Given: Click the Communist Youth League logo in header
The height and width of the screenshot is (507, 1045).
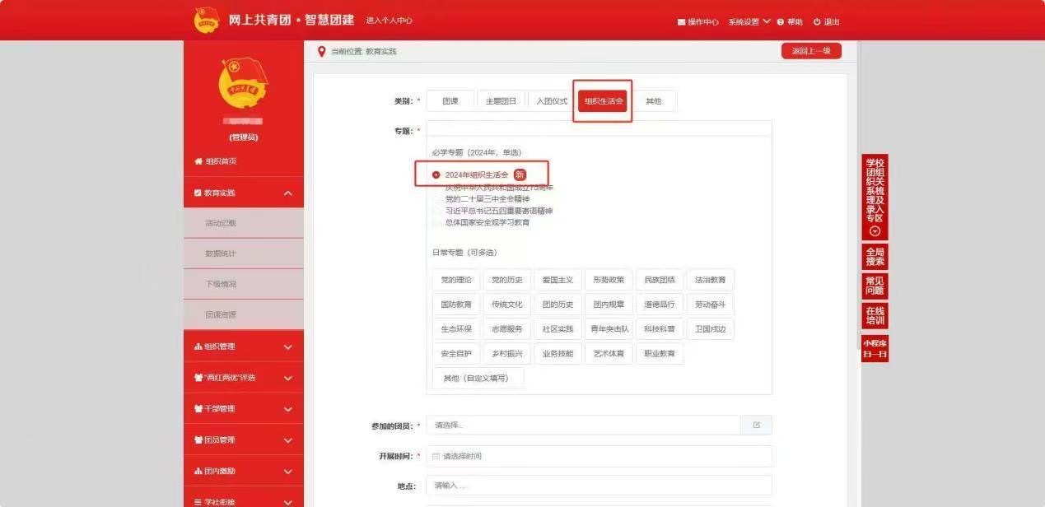Looking at the screenshot, I should [207, 21].
